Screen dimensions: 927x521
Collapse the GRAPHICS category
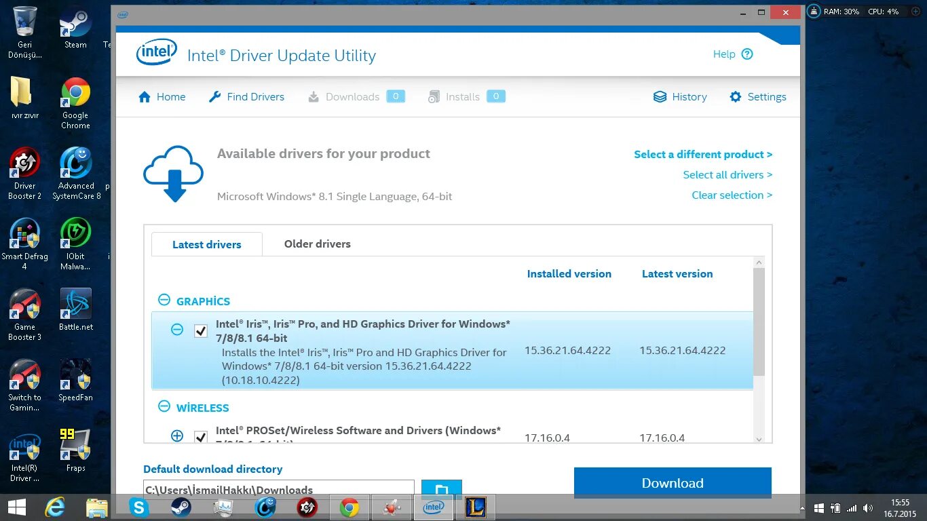coord(164,300)
